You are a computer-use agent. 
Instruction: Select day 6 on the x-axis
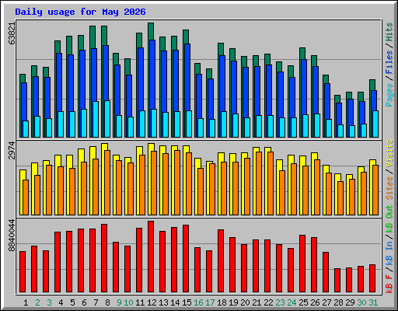coord(84,302)
